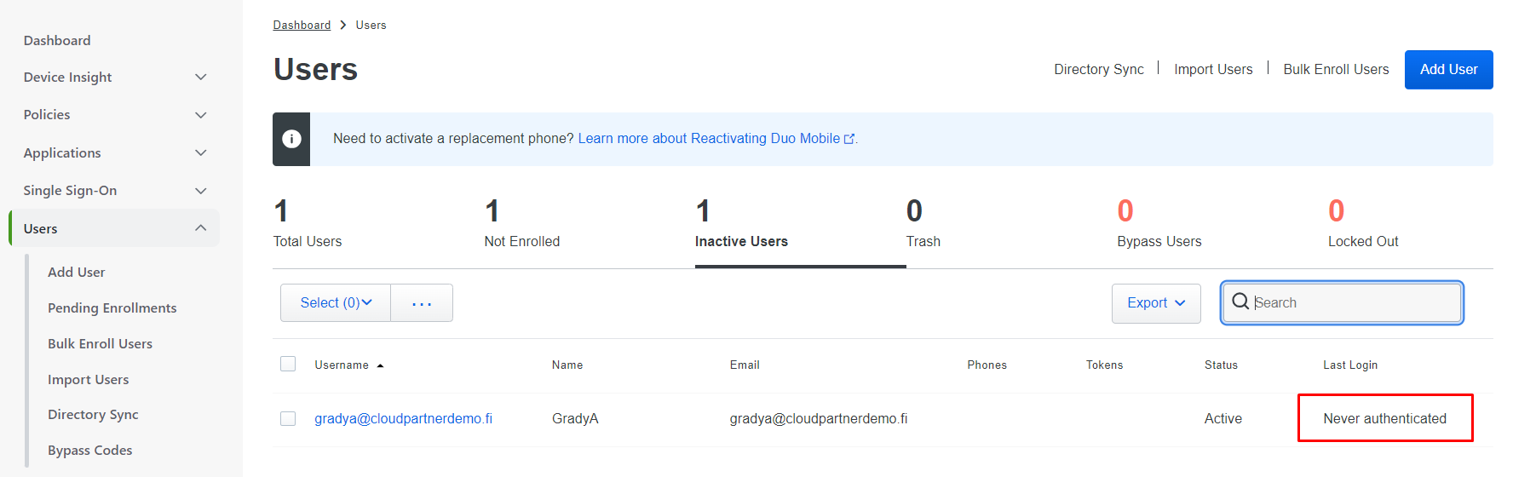1513x477 pixels.
Task: Click the blue Add User button
Action: click(x=1448, y=70)
